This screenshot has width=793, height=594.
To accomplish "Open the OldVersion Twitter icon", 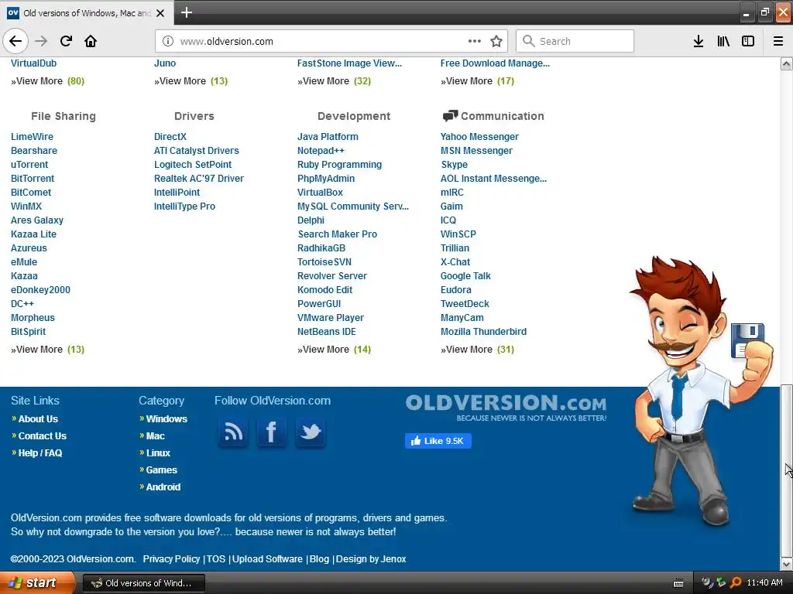I will (x=310, y=432).
